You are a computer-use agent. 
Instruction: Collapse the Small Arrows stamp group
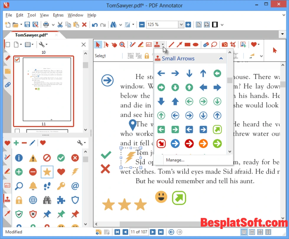221,58
